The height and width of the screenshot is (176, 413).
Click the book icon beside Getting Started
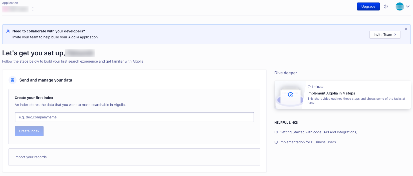[276, 132]
